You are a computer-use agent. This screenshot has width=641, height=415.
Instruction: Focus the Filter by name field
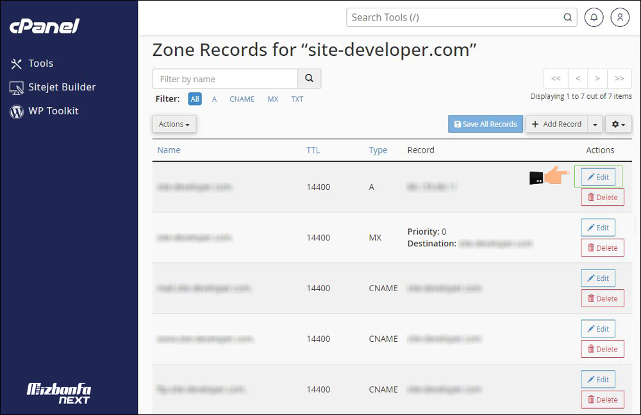click(225, 79)
